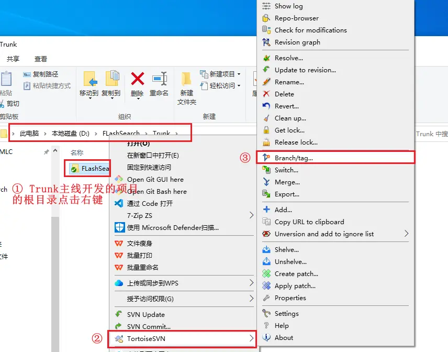Image resolution: width=448 pixels, height=352 pixels.
Task: Click the red X delete icon in ribbon
Action: [138, 79]
